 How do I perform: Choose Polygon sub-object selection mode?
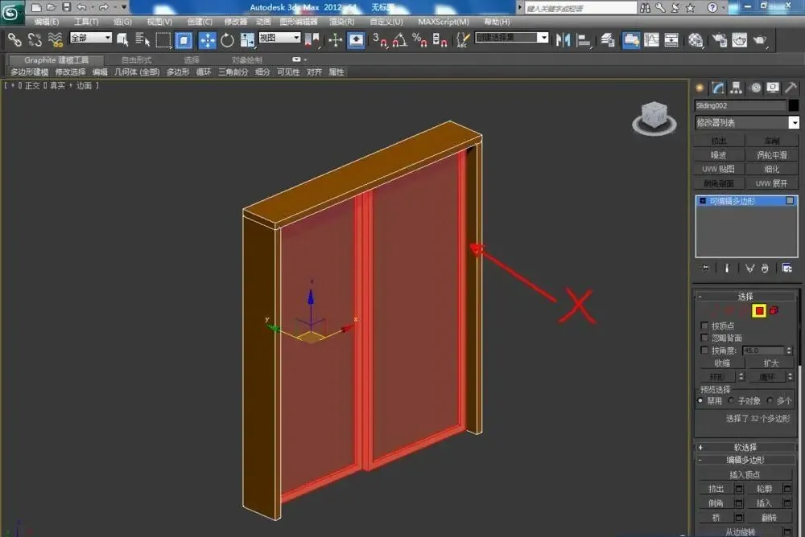(x=759, y=310)
